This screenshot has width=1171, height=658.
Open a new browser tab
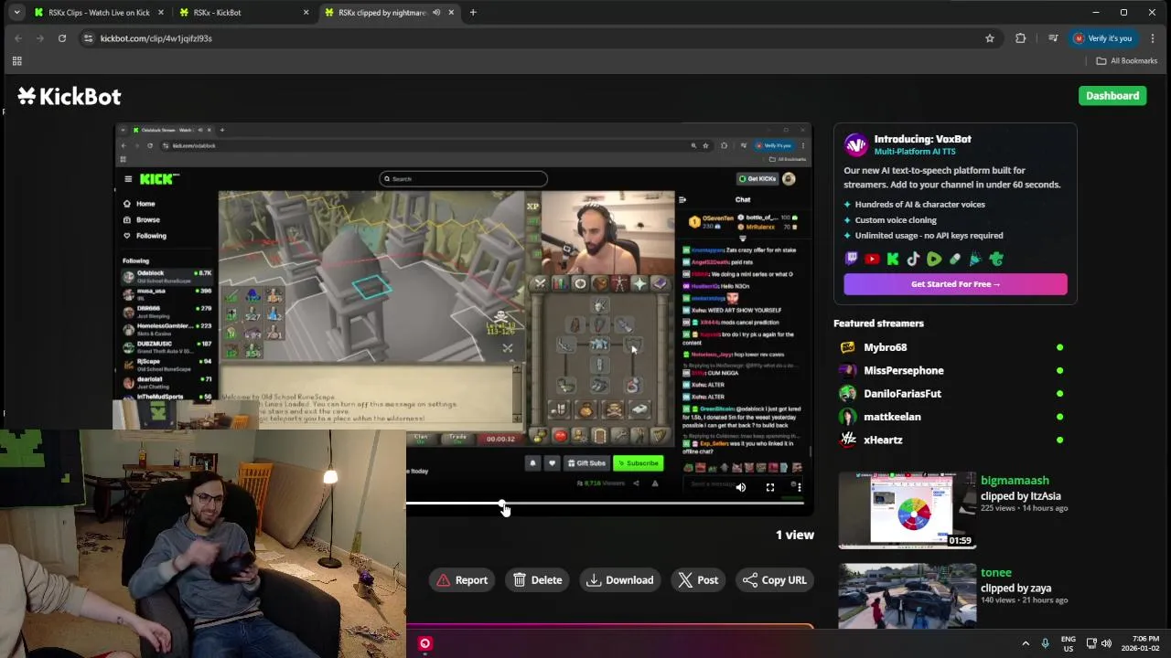click(x=473, y=13)
